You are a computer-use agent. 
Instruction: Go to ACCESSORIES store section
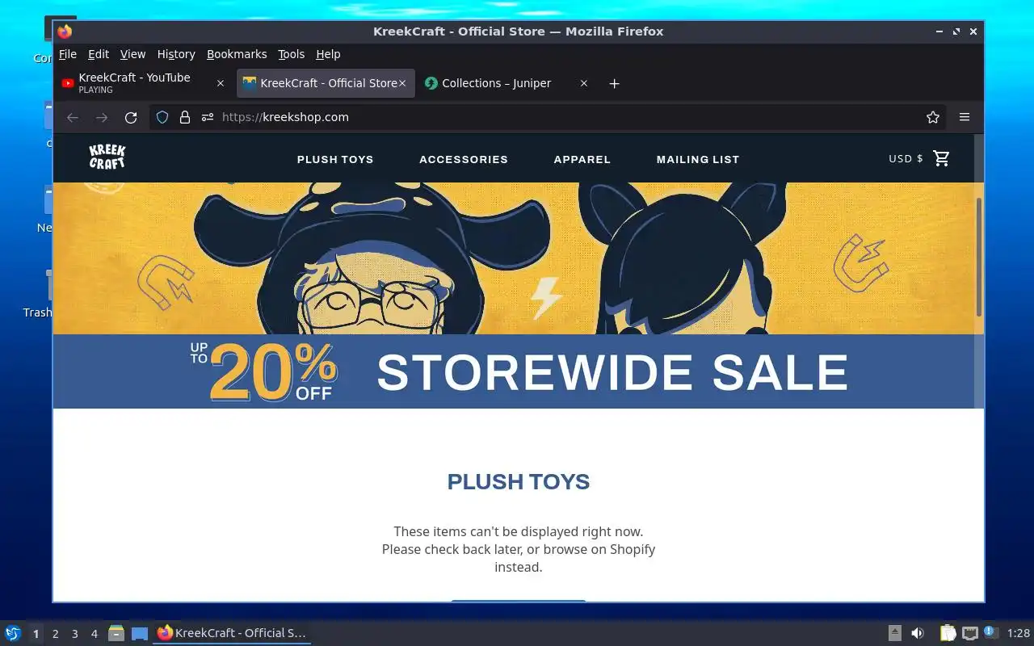464,159
